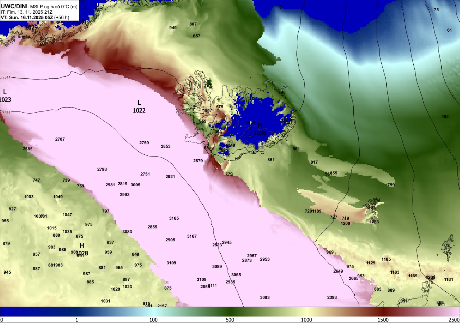This screenshot has height=323, width=460.
Task: Click the height value 2953
Action: click(265, 259)
